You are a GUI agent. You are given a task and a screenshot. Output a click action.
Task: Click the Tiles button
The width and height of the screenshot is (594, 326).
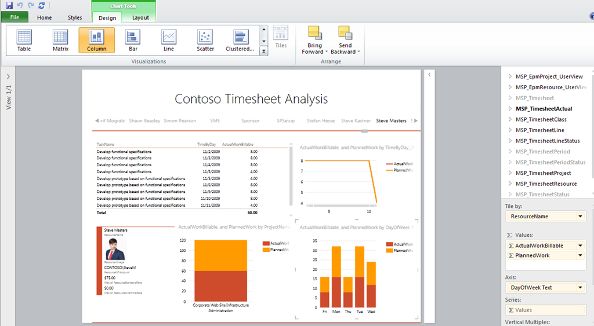pos(281,37)
